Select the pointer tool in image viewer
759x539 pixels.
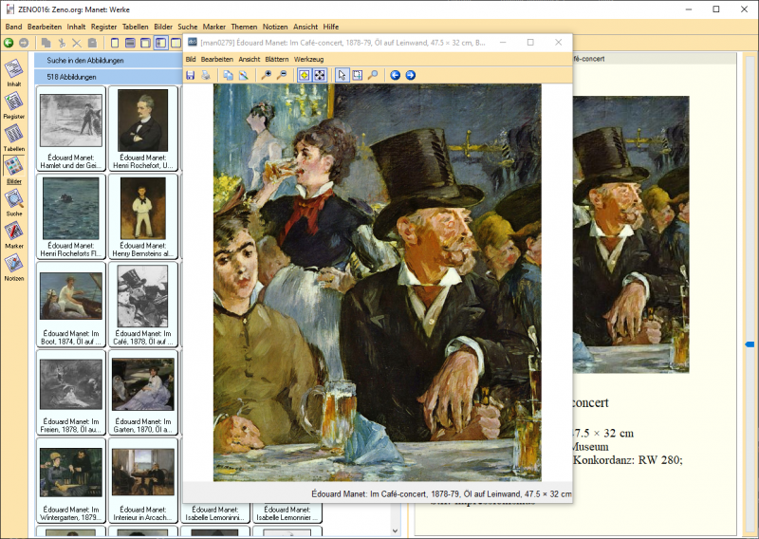[x=342, y=75]
